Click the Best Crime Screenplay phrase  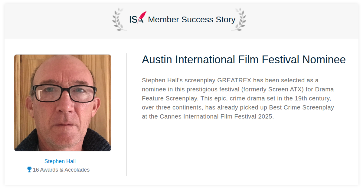pyautogui.click(x=302, y=107)
